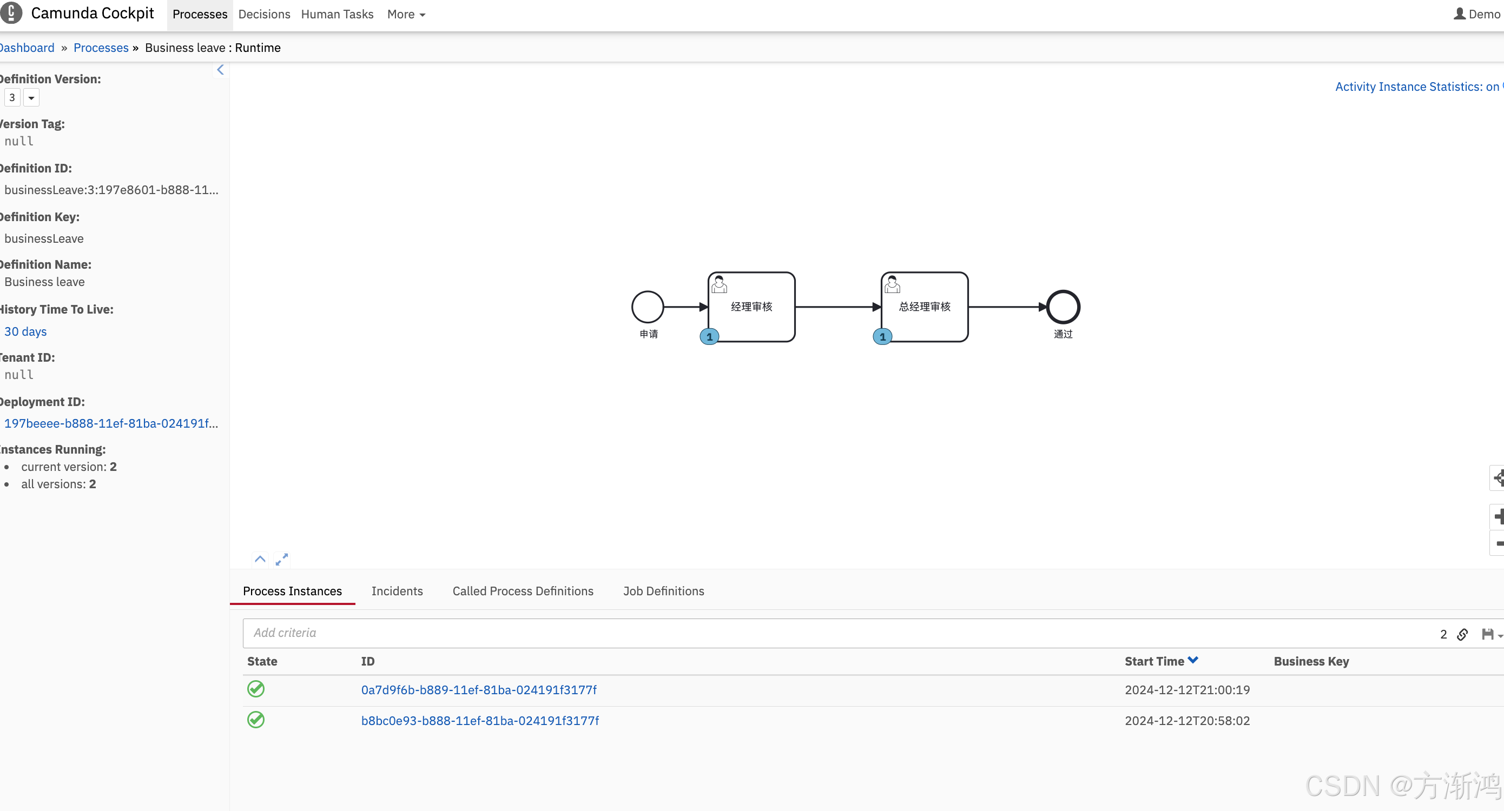
Task: Open the Definition Version dropdown
Action: [x=31, y=98]
